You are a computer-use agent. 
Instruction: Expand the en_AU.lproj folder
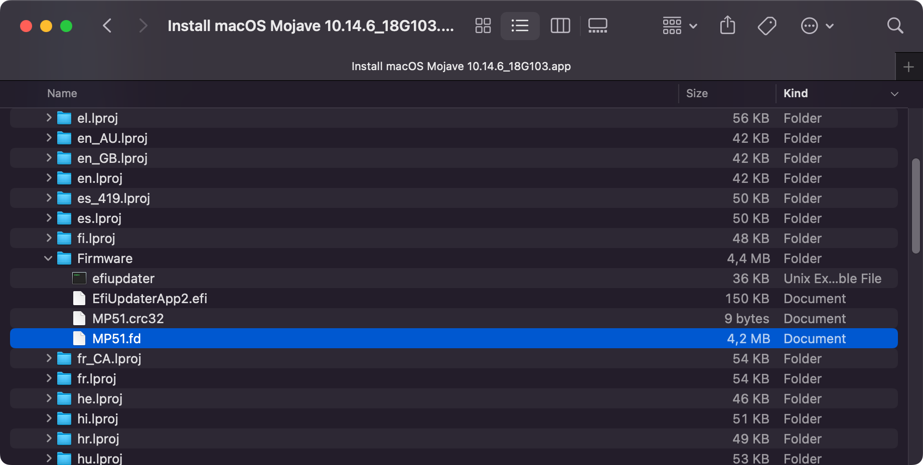click(49, 138)
